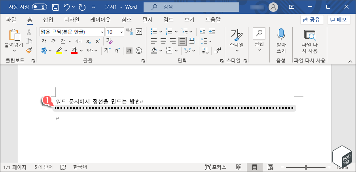Open the user account avatar
The width and height of the screenshot is (356, 172).
tap(273, 7)
